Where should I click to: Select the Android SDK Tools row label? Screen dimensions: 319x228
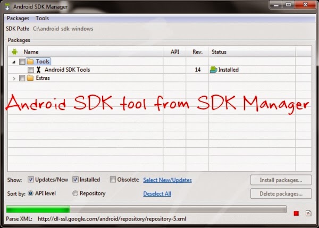[68, 70]
